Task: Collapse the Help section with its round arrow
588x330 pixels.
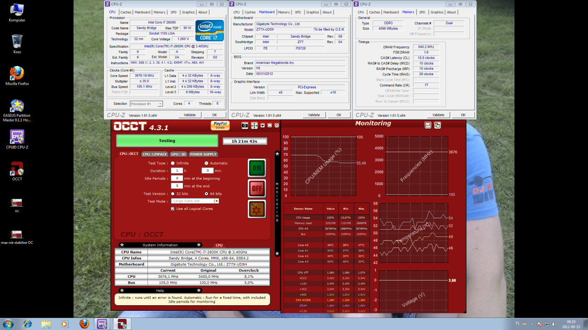Action: 199,290
